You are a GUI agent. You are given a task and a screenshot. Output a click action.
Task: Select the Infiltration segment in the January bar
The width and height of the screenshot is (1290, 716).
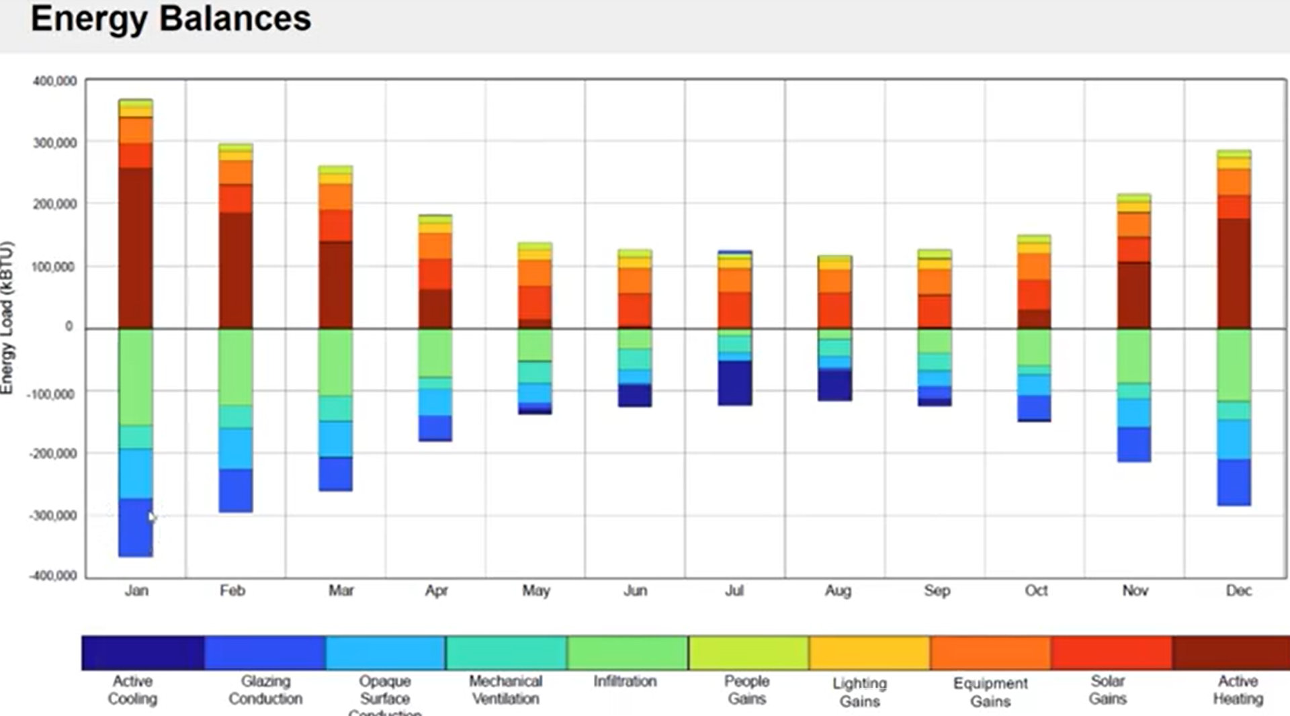136,377
